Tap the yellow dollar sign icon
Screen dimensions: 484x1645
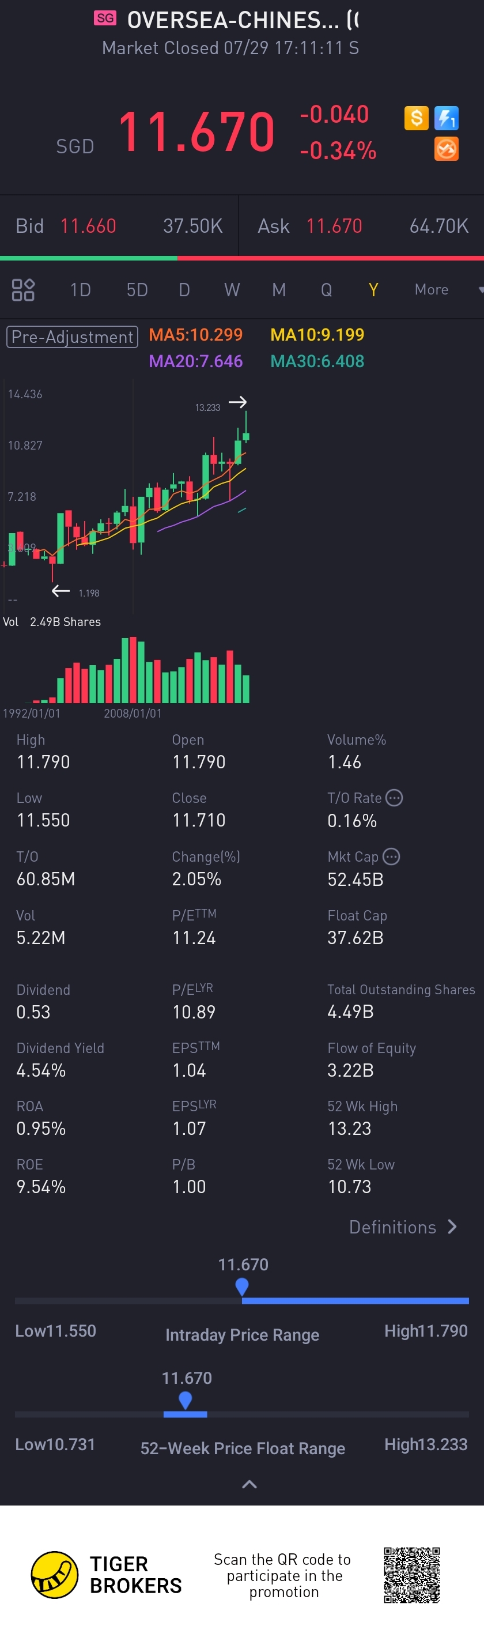click(x=417, y=118)
